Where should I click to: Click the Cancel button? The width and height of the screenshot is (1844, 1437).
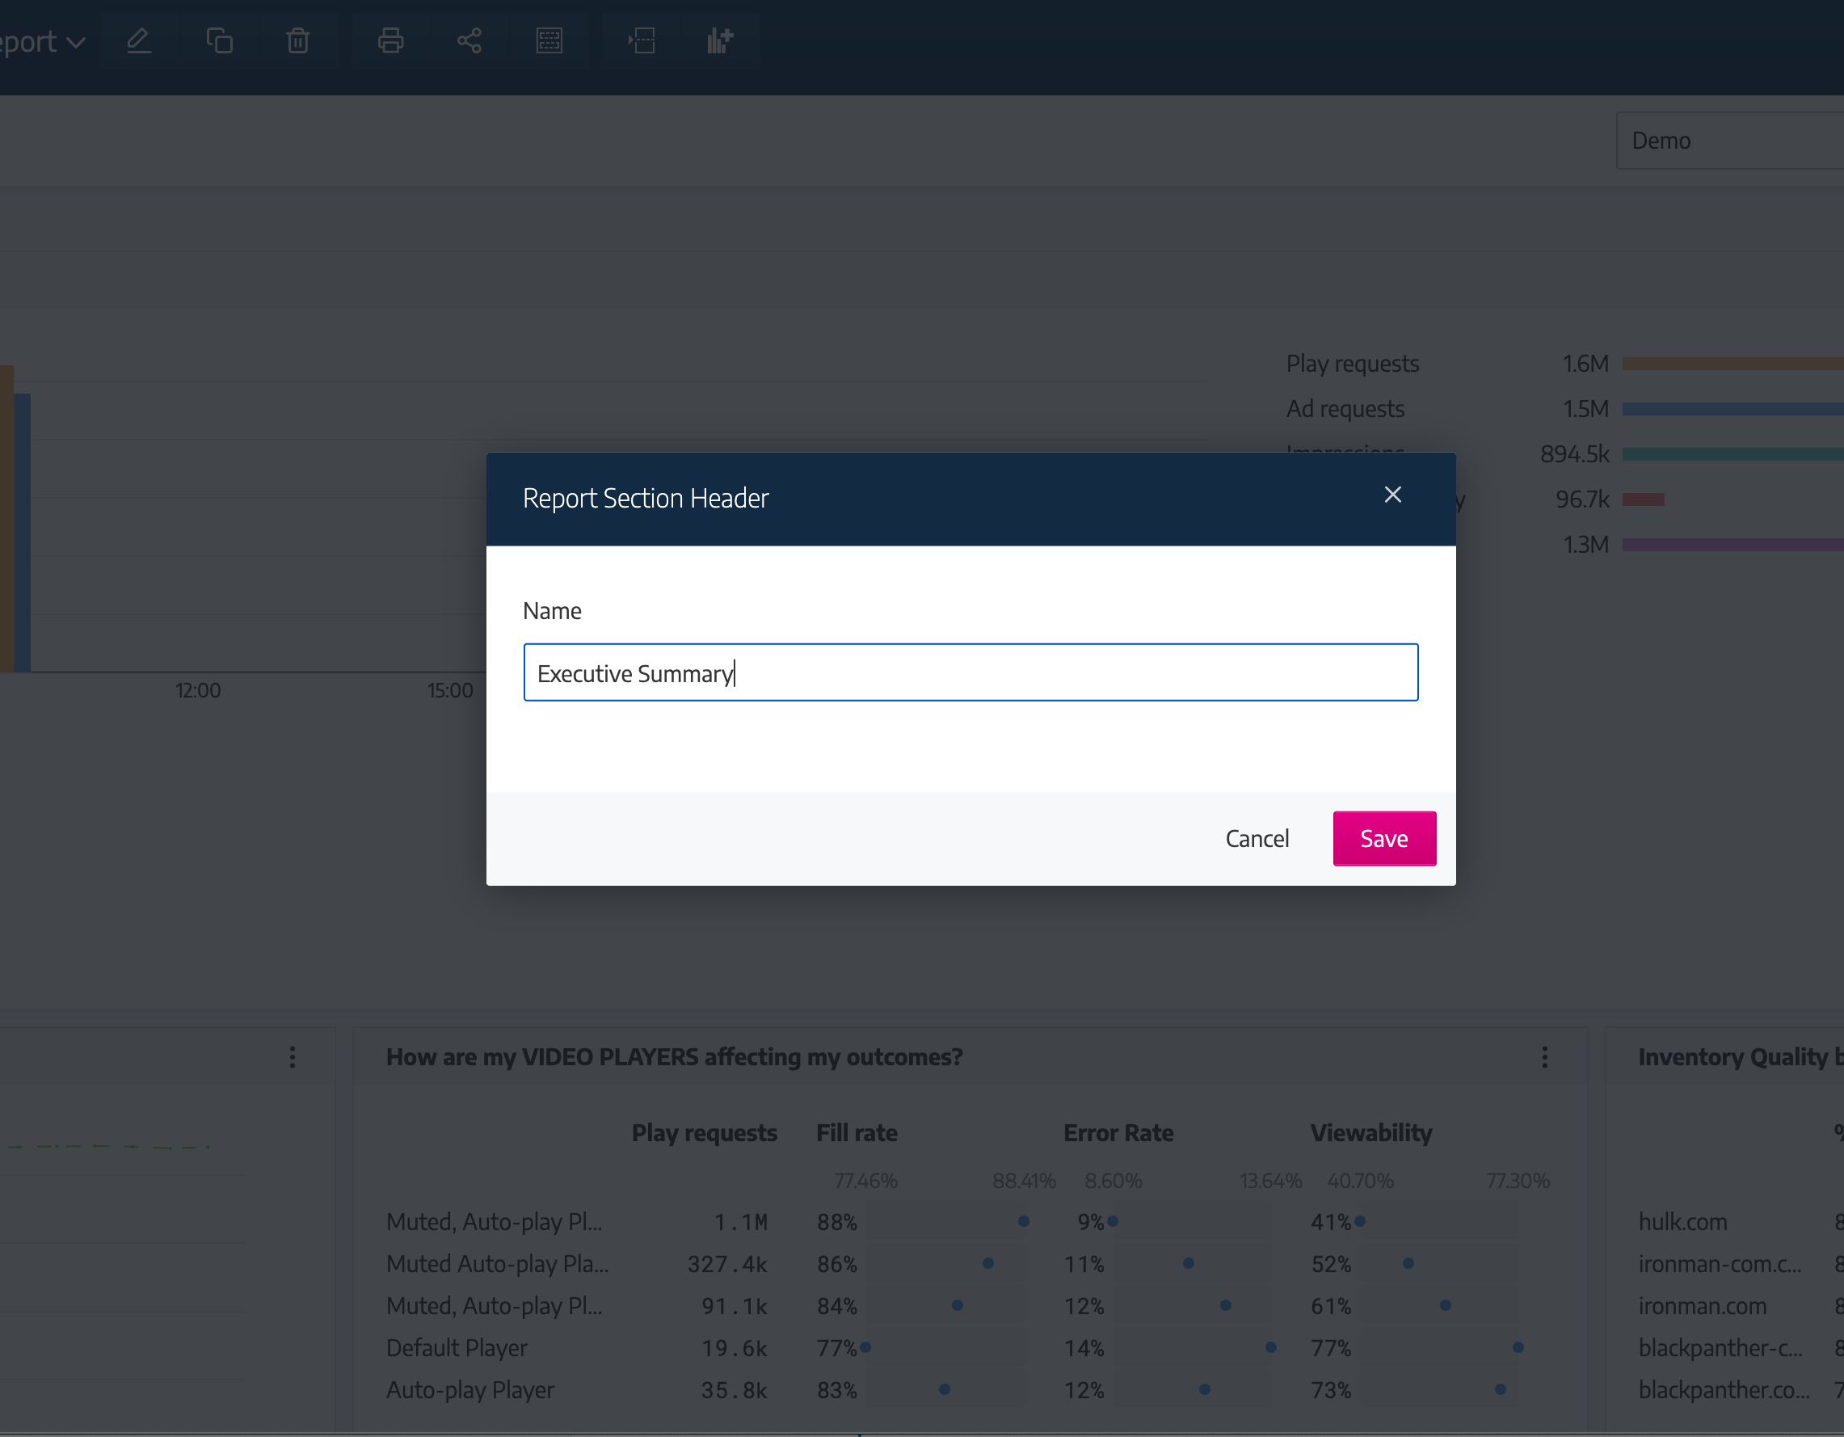coord(1257,838)
